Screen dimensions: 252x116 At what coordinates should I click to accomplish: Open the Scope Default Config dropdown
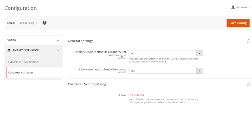pyautogui.click(x=28, y=23)
